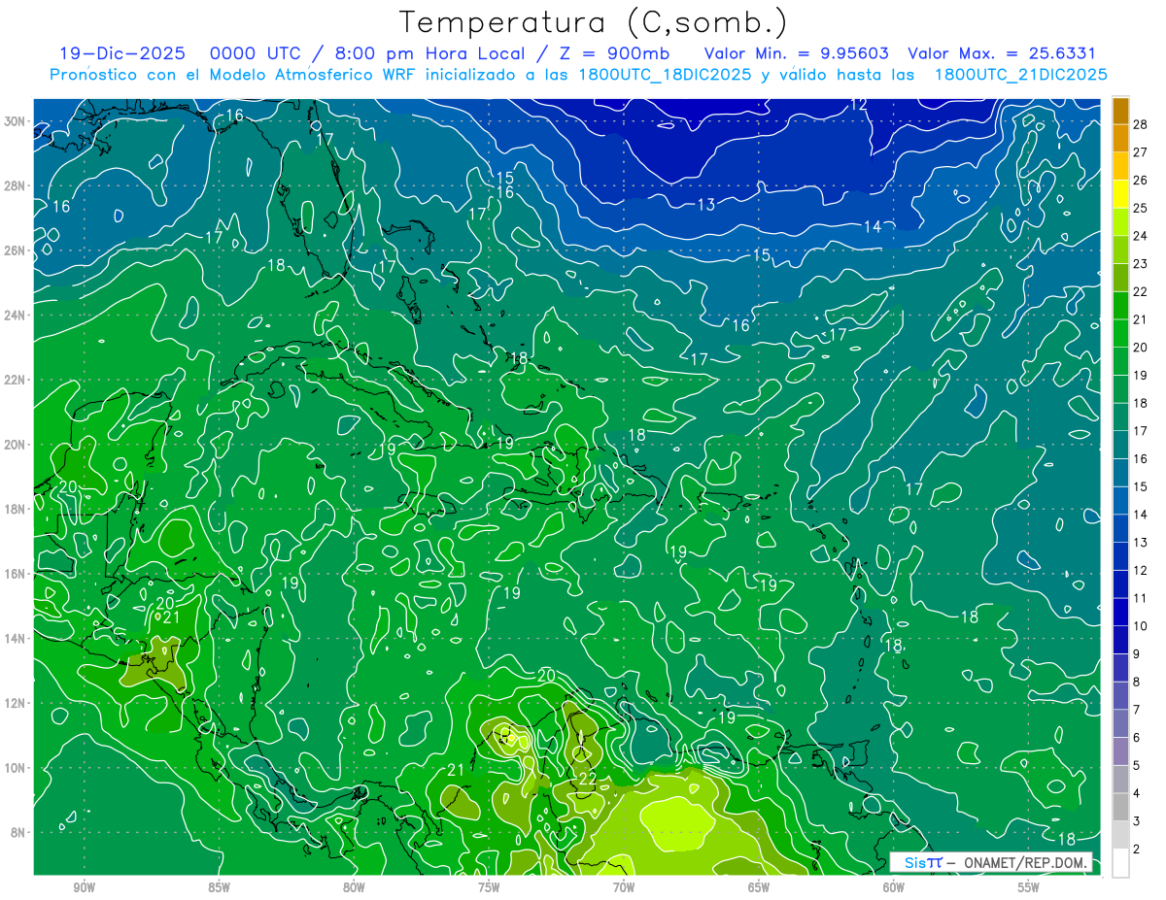
Task: Click the "28N" latitude axis label
Action: click(x=17, y=185)
